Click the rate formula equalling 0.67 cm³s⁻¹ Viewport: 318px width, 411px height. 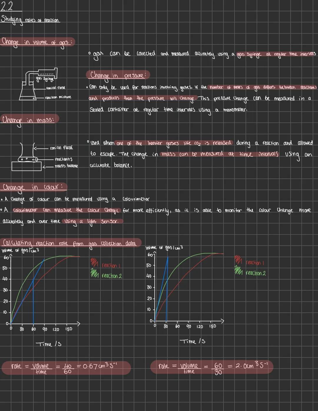click(66, 368)
